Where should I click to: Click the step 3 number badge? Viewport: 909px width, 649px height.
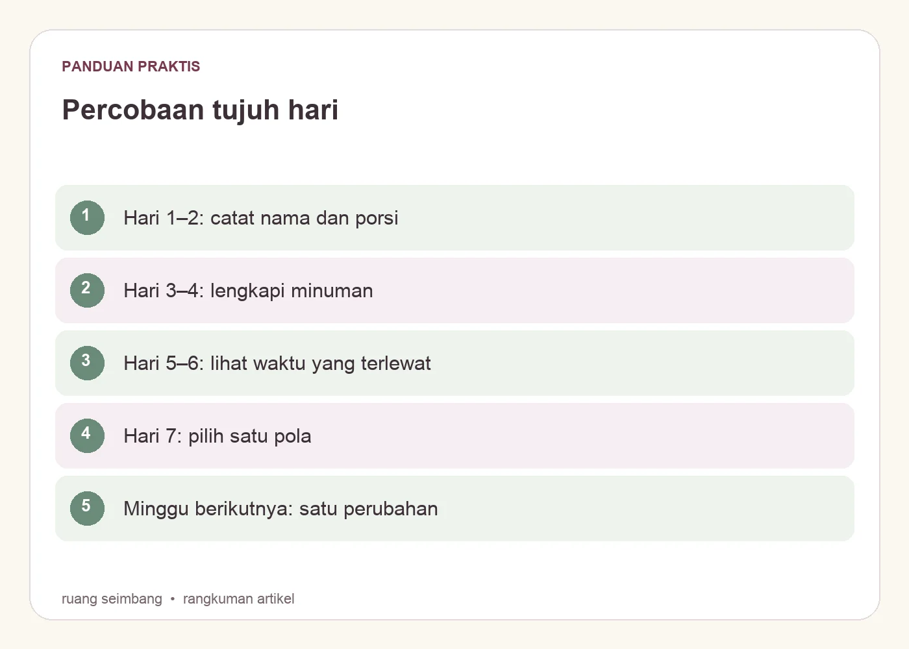(87, 363)
